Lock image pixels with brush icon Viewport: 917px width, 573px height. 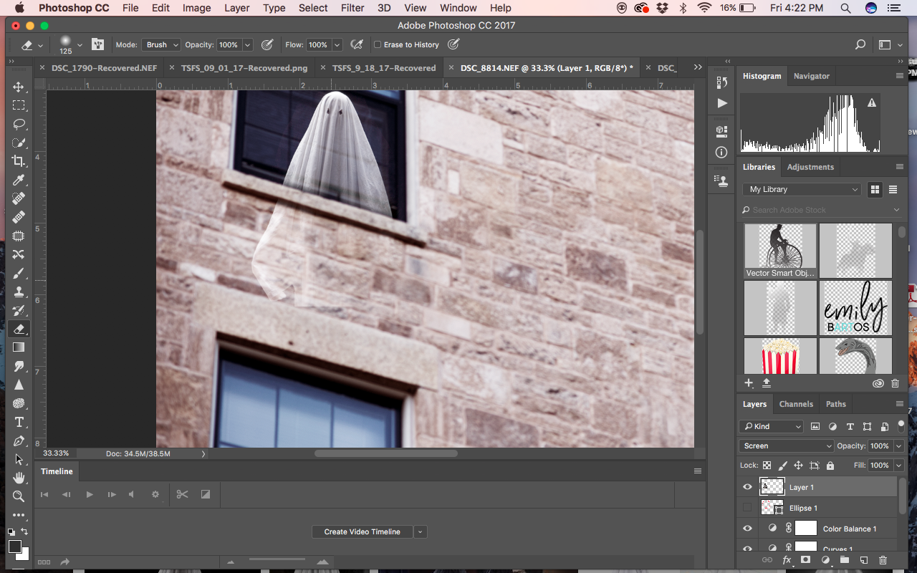pos(783,466)
